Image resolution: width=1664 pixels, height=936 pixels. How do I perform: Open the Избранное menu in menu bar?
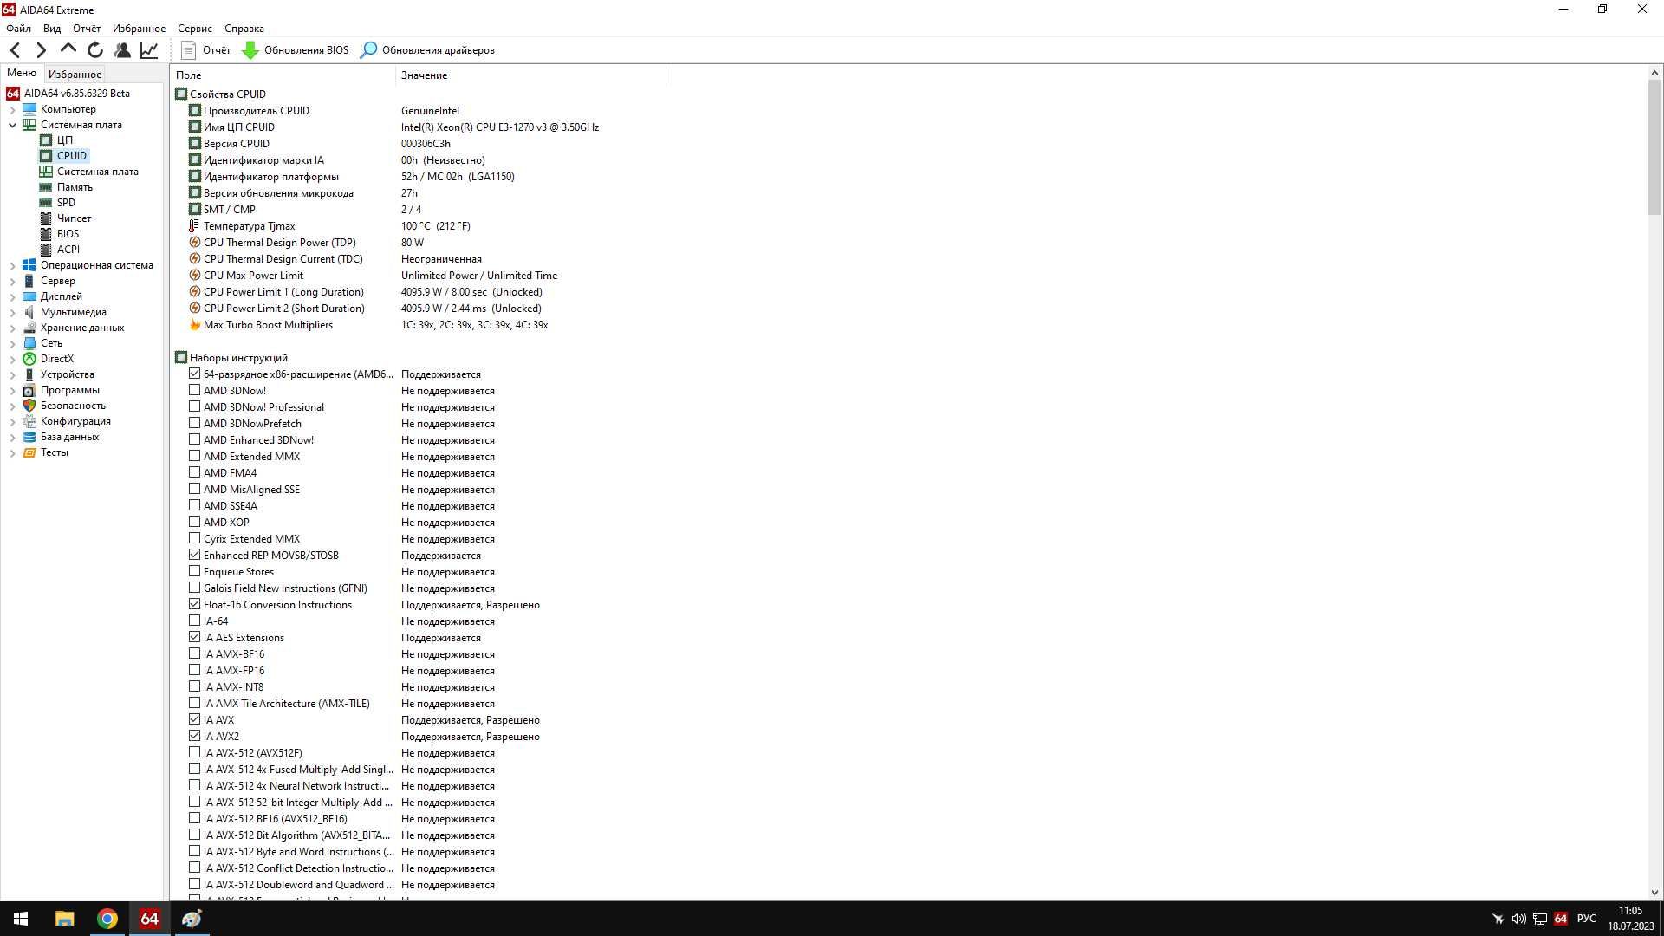coord(139,29)
